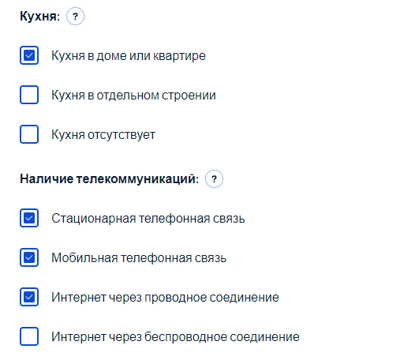Click the Интернет через беспроводное соединение label
This screenshot has height=364, width=419.
175,336
